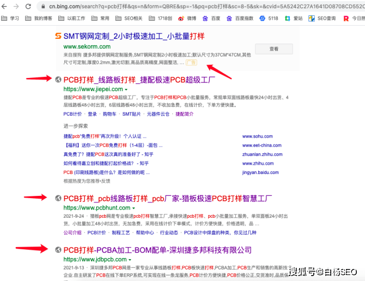Expand dropdown arrow next to jdbpcb.com
Screen dimensions: 365x281
tap(130, 260)
